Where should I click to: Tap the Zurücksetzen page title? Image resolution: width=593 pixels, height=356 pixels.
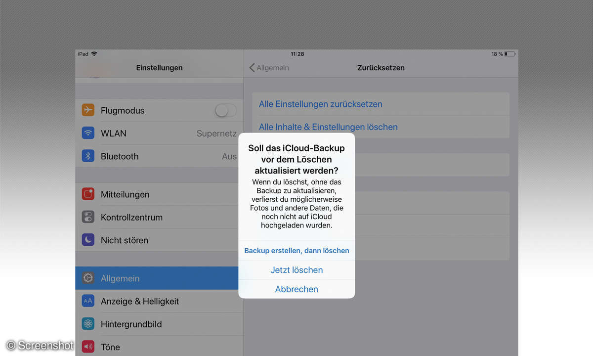(x=381, y=68)
